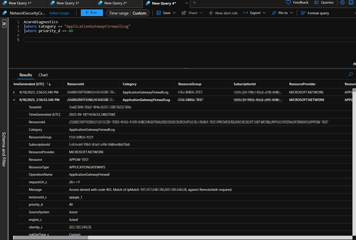The width and height of the screenshot is (356, 240).
Task: Click first row's MICROSOFT.NETWORK cell
Action: point(306,92)
